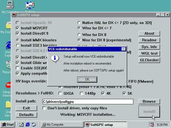The height and width of the screenshot is (128, 171).
Task: Toggle the Install Glide wrapper checkbox
Action: click(x=17, y=63)
